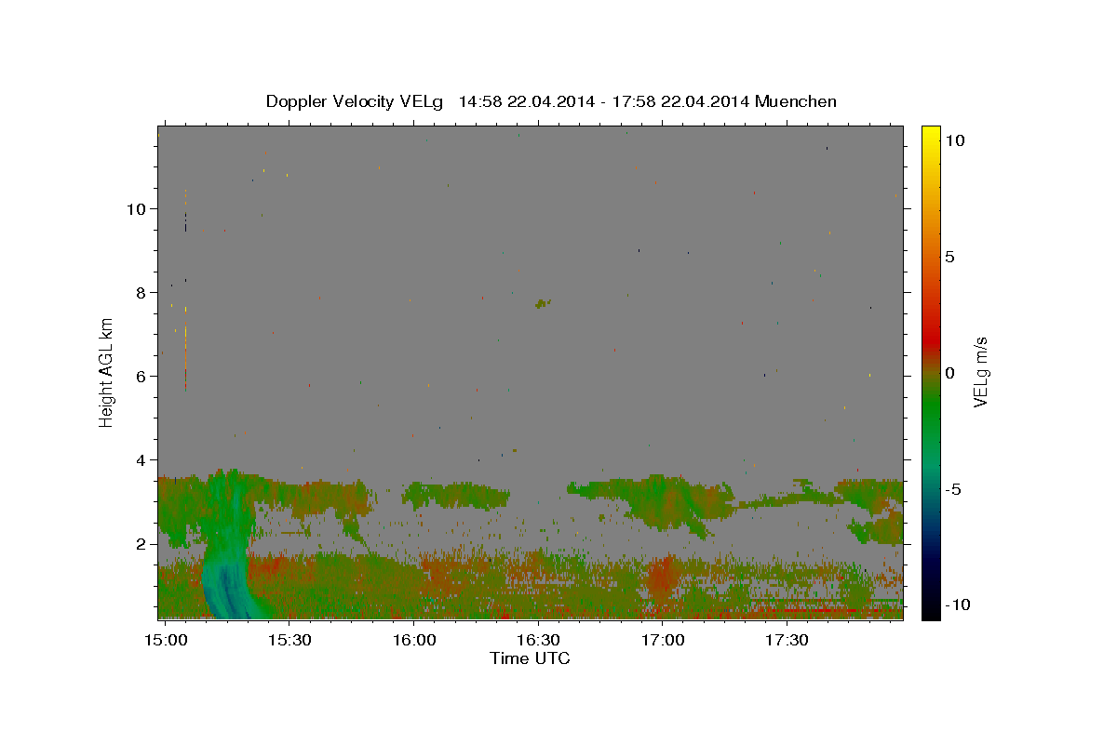Click the 17:00 time tick label

pos(663,641)
